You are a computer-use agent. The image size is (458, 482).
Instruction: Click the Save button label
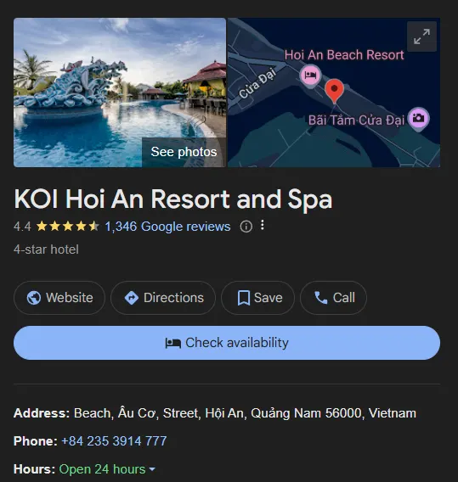point(269,298)
